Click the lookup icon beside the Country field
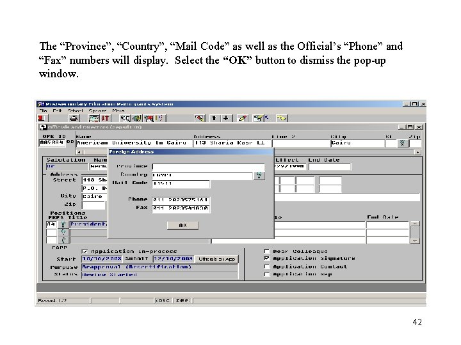This screenshot has width=461, height=345. tap(259, 176)
